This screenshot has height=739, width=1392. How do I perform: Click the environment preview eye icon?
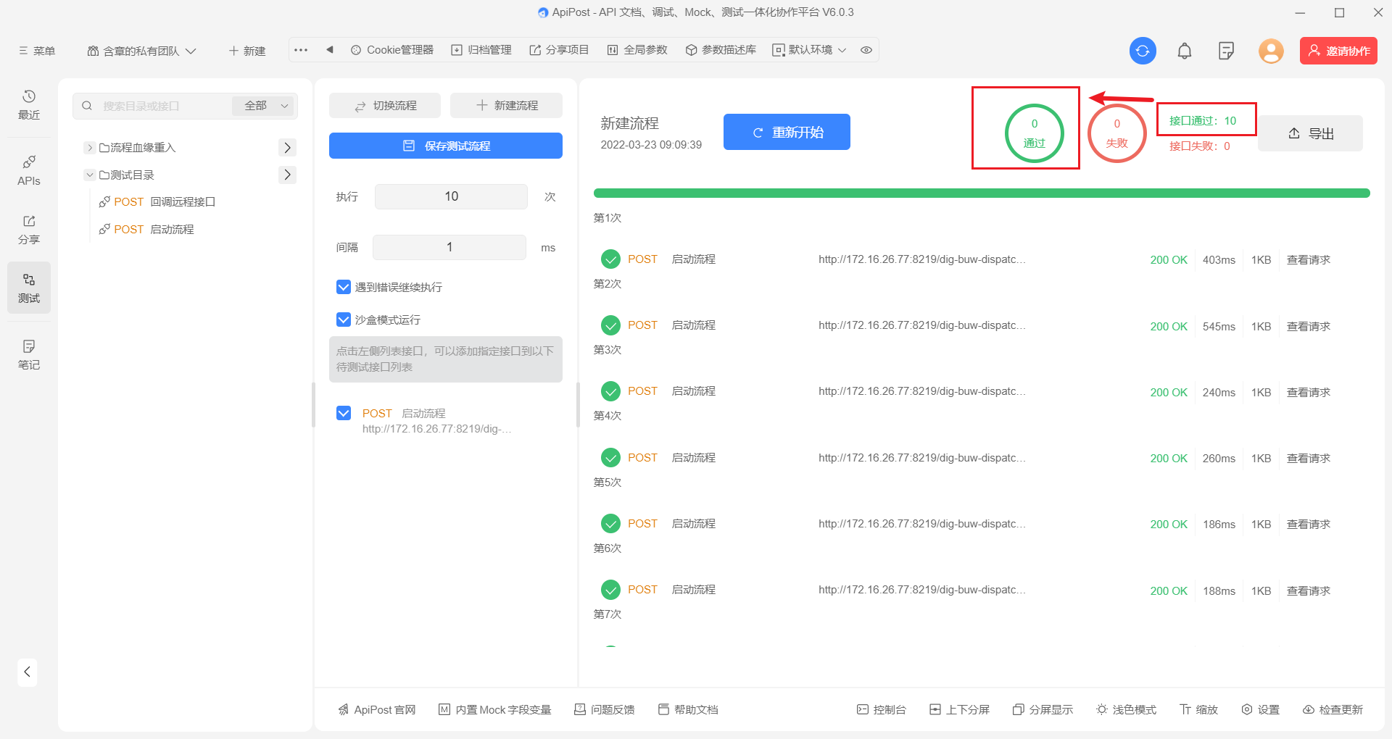pyautogui.click(x=866, y=50)
